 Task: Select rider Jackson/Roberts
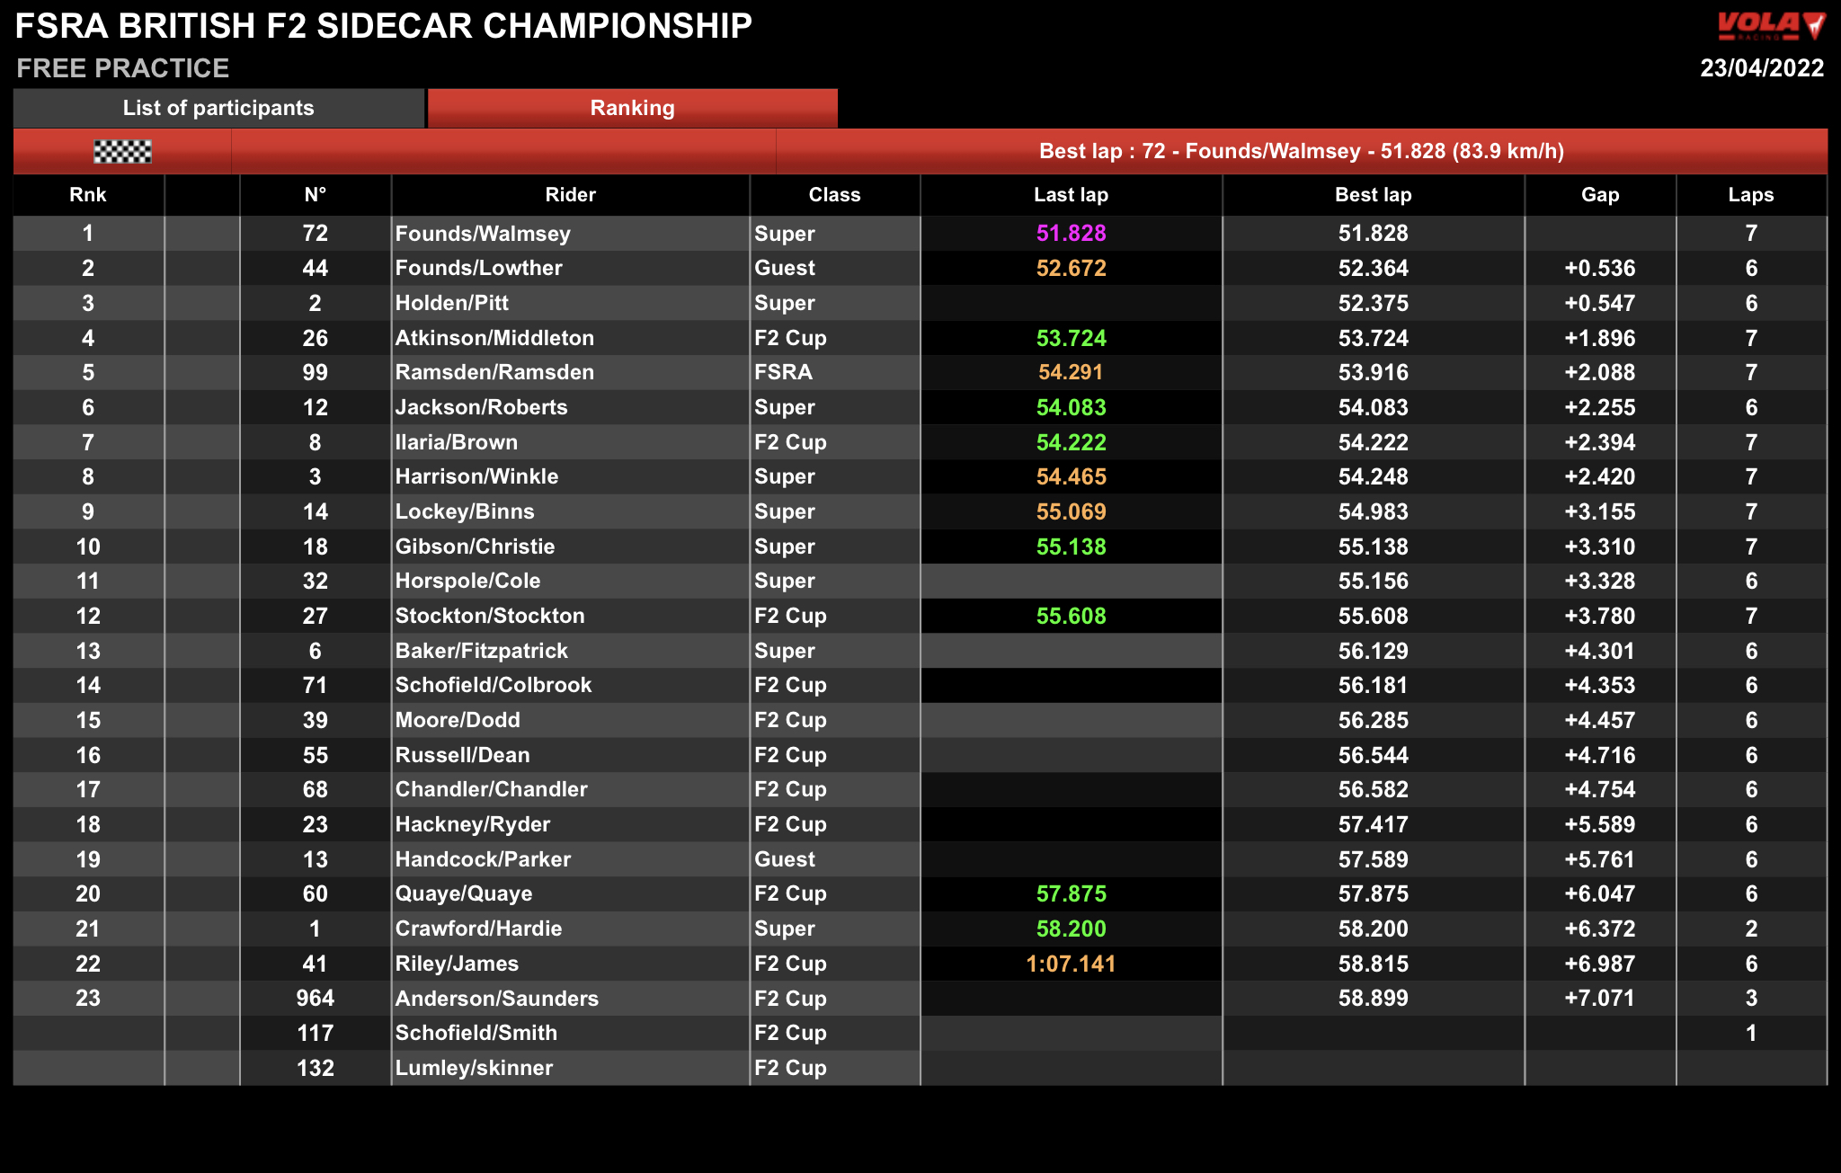coord(481,407)
